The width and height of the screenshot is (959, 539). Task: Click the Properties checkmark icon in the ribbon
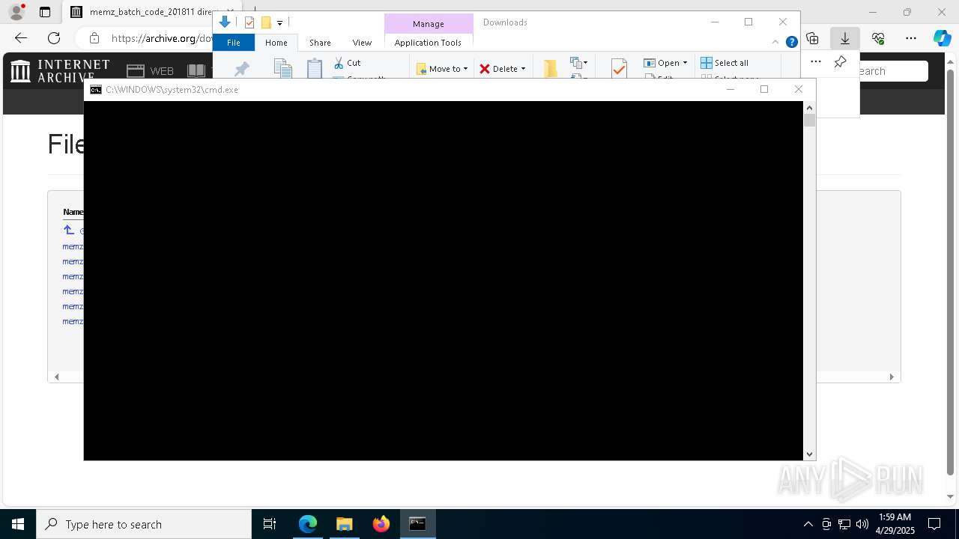619,68
